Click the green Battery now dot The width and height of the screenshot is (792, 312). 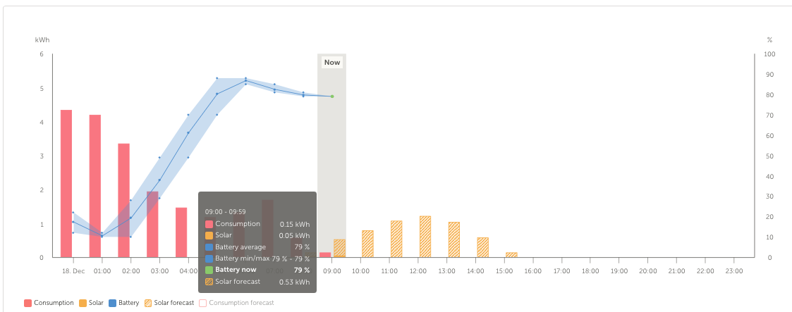(332, 96)
